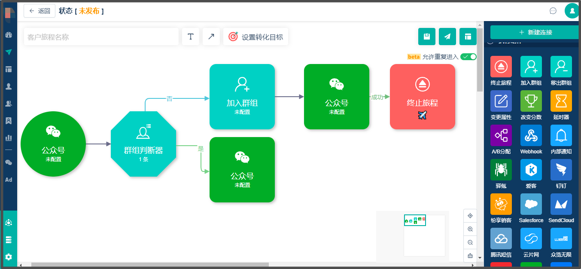This screenshot has width=581, height=269.
Task: Select the 群组判断器 octagon node
Action: click(x=143, y=144)
